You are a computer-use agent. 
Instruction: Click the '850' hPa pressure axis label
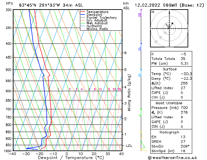(9, 132)
